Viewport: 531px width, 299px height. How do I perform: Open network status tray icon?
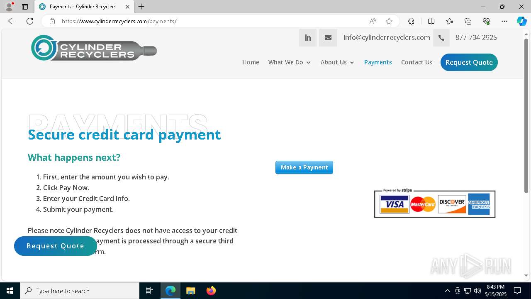(x=468, y=291)
